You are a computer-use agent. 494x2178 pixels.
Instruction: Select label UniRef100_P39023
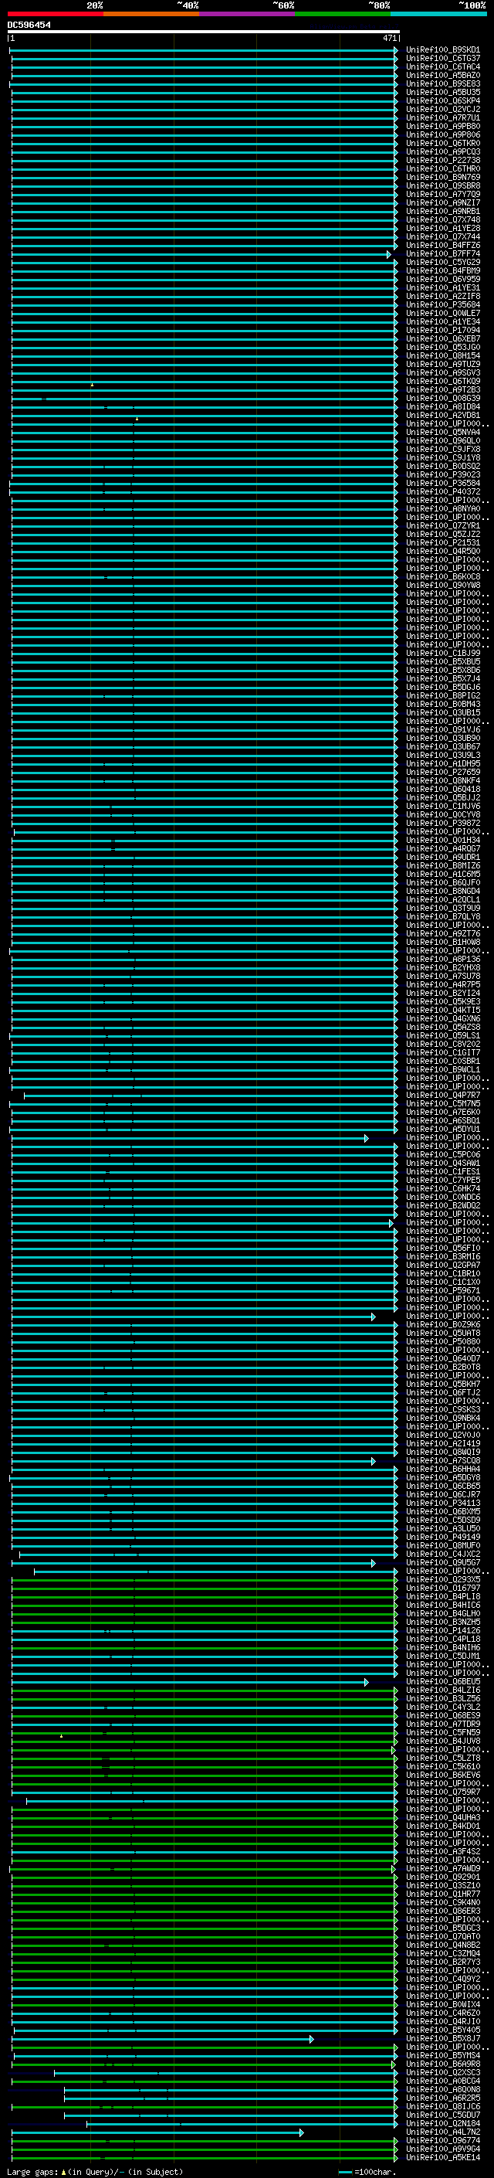click(x=442, y=474)
